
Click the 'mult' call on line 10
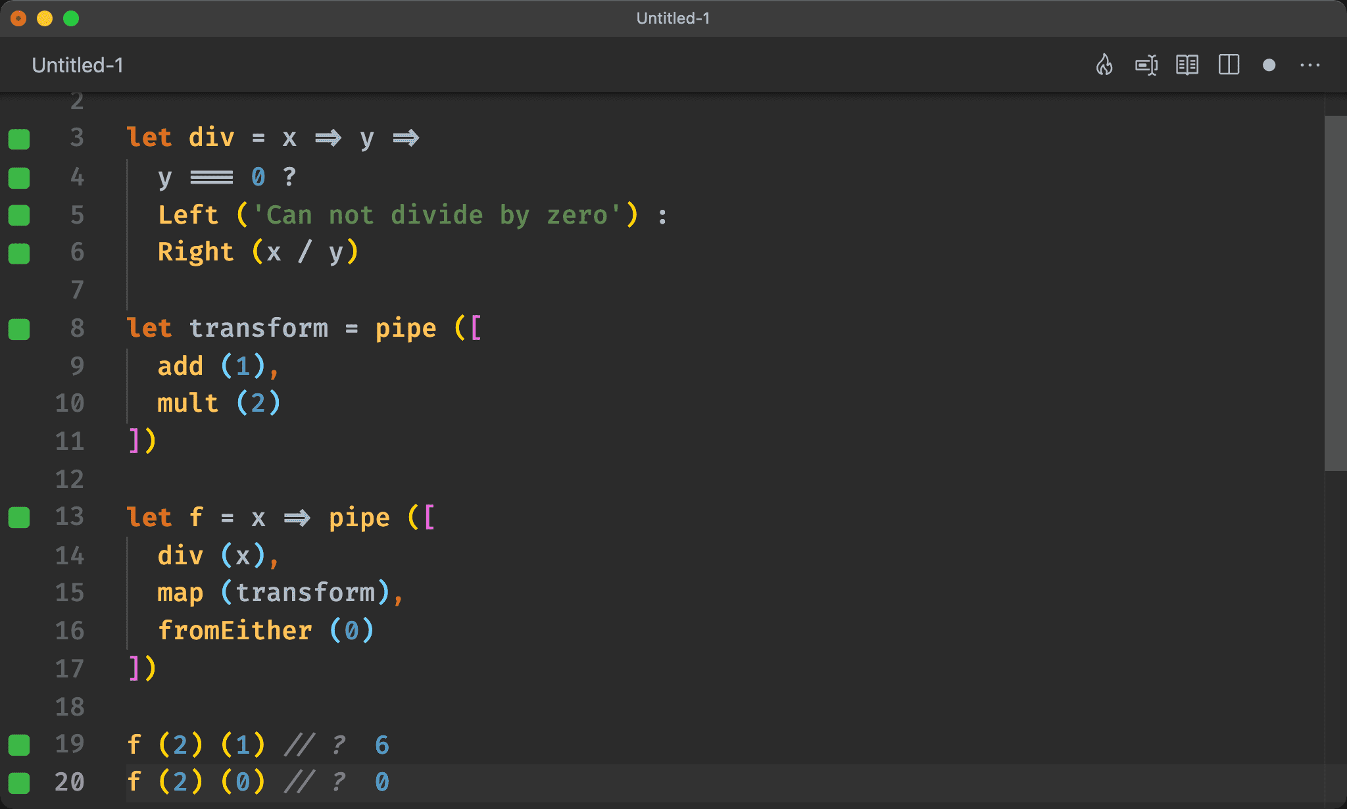[188, 403]
